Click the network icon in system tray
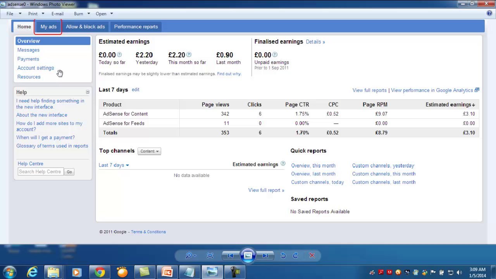Screen dimensions: 496x279 tap(451, 272)
